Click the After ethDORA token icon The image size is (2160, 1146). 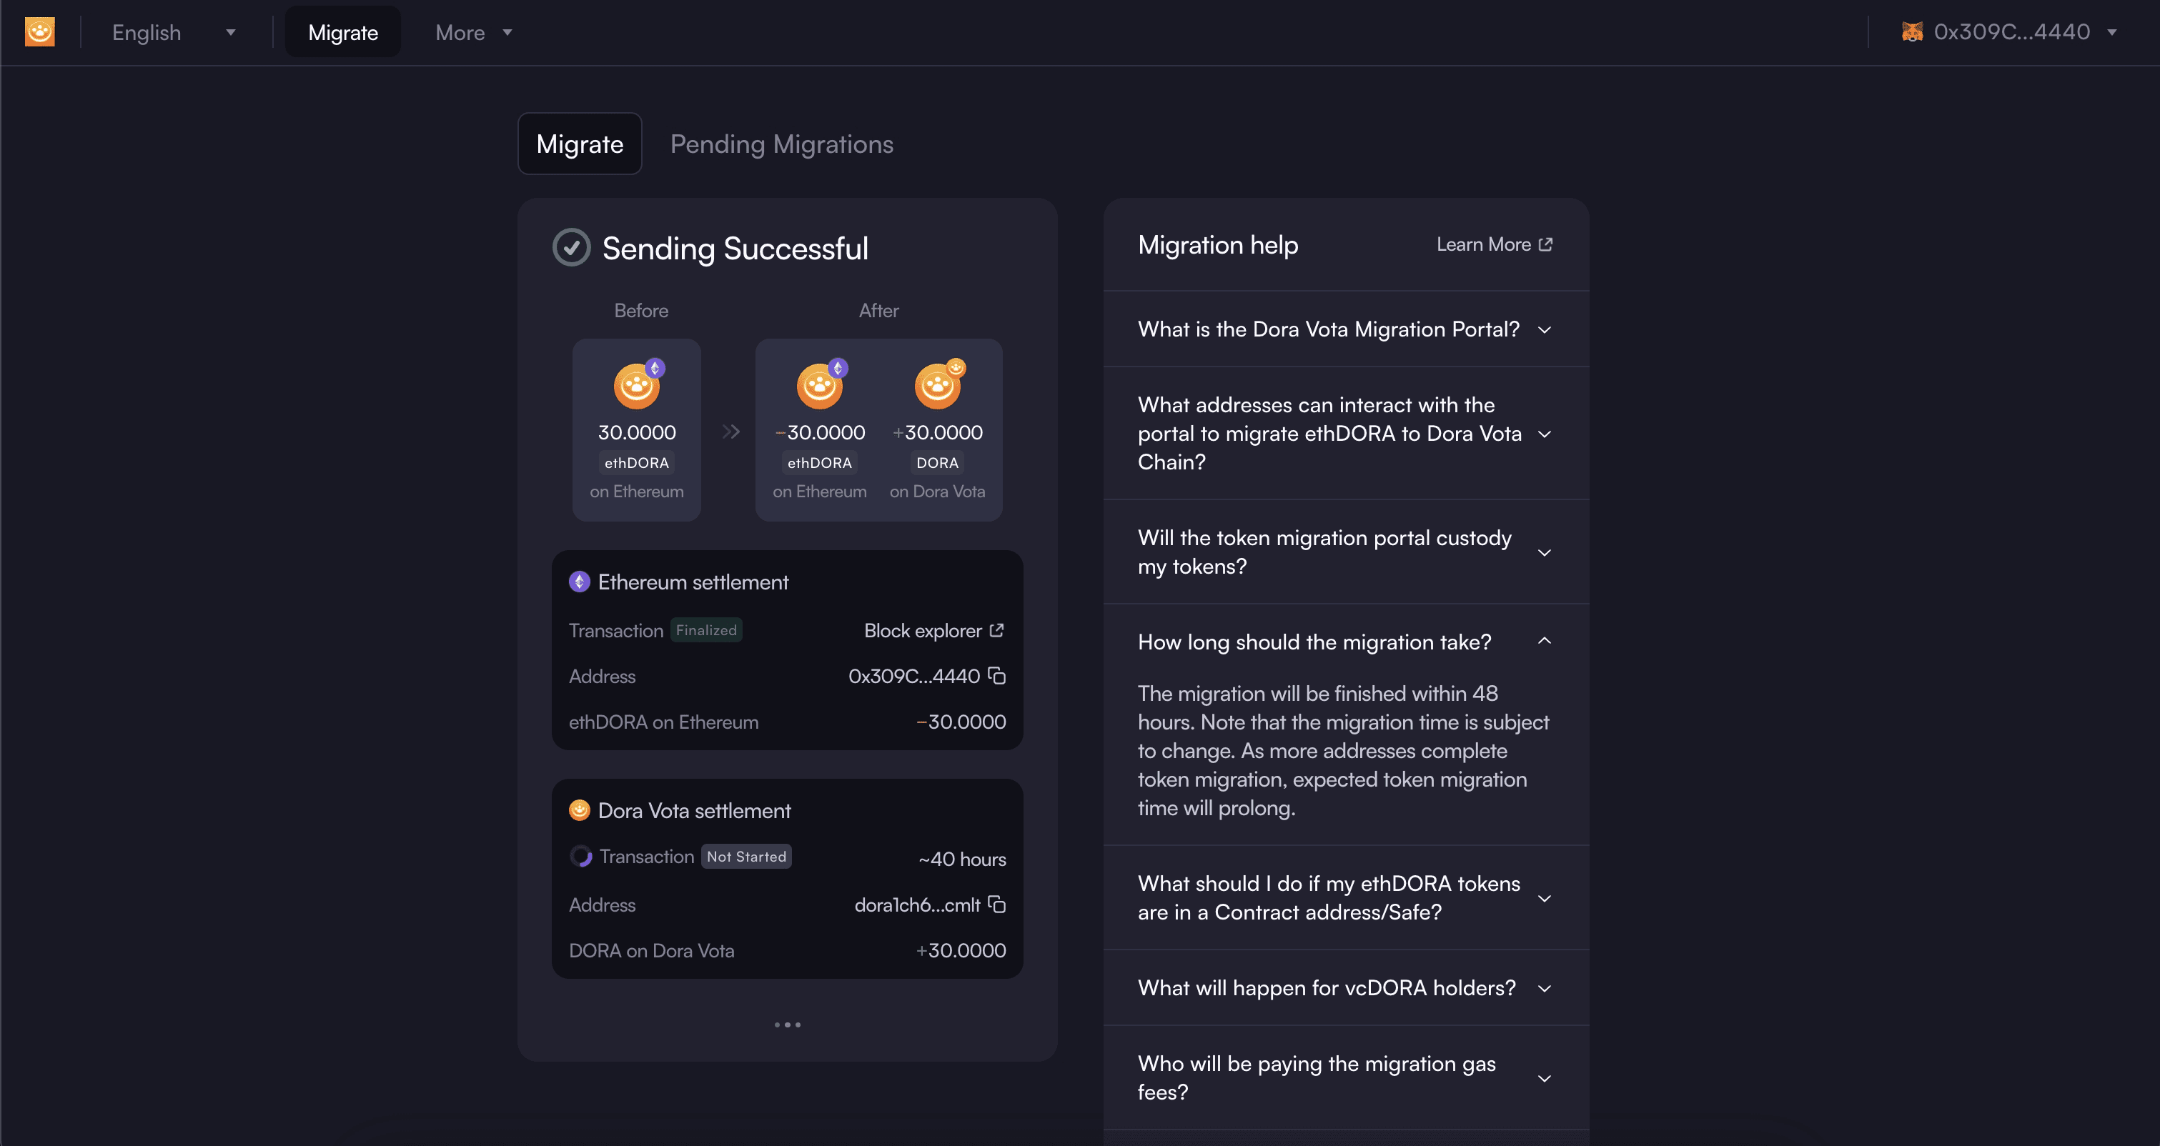822,384
